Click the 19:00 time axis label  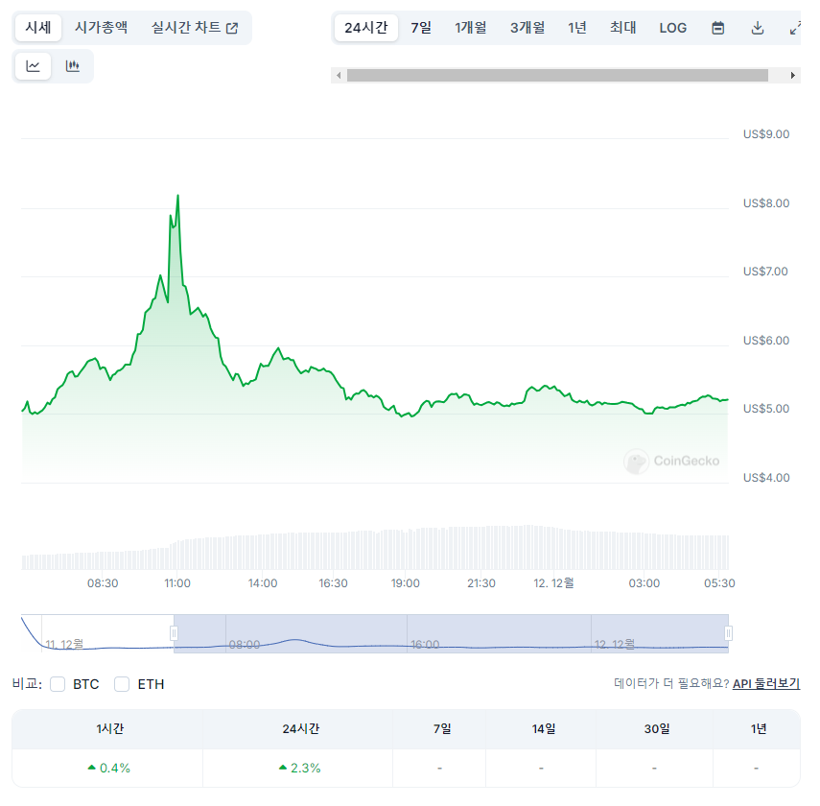click(406, 583)
